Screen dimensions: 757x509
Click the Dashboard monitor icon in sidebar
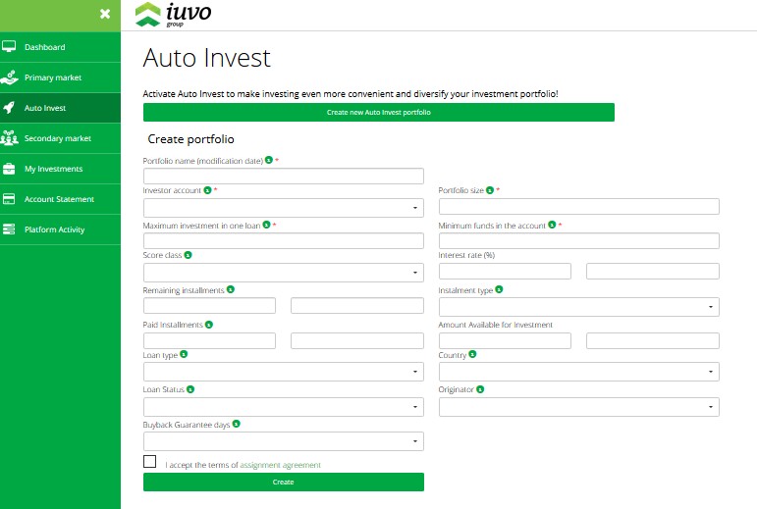(10, 47)
